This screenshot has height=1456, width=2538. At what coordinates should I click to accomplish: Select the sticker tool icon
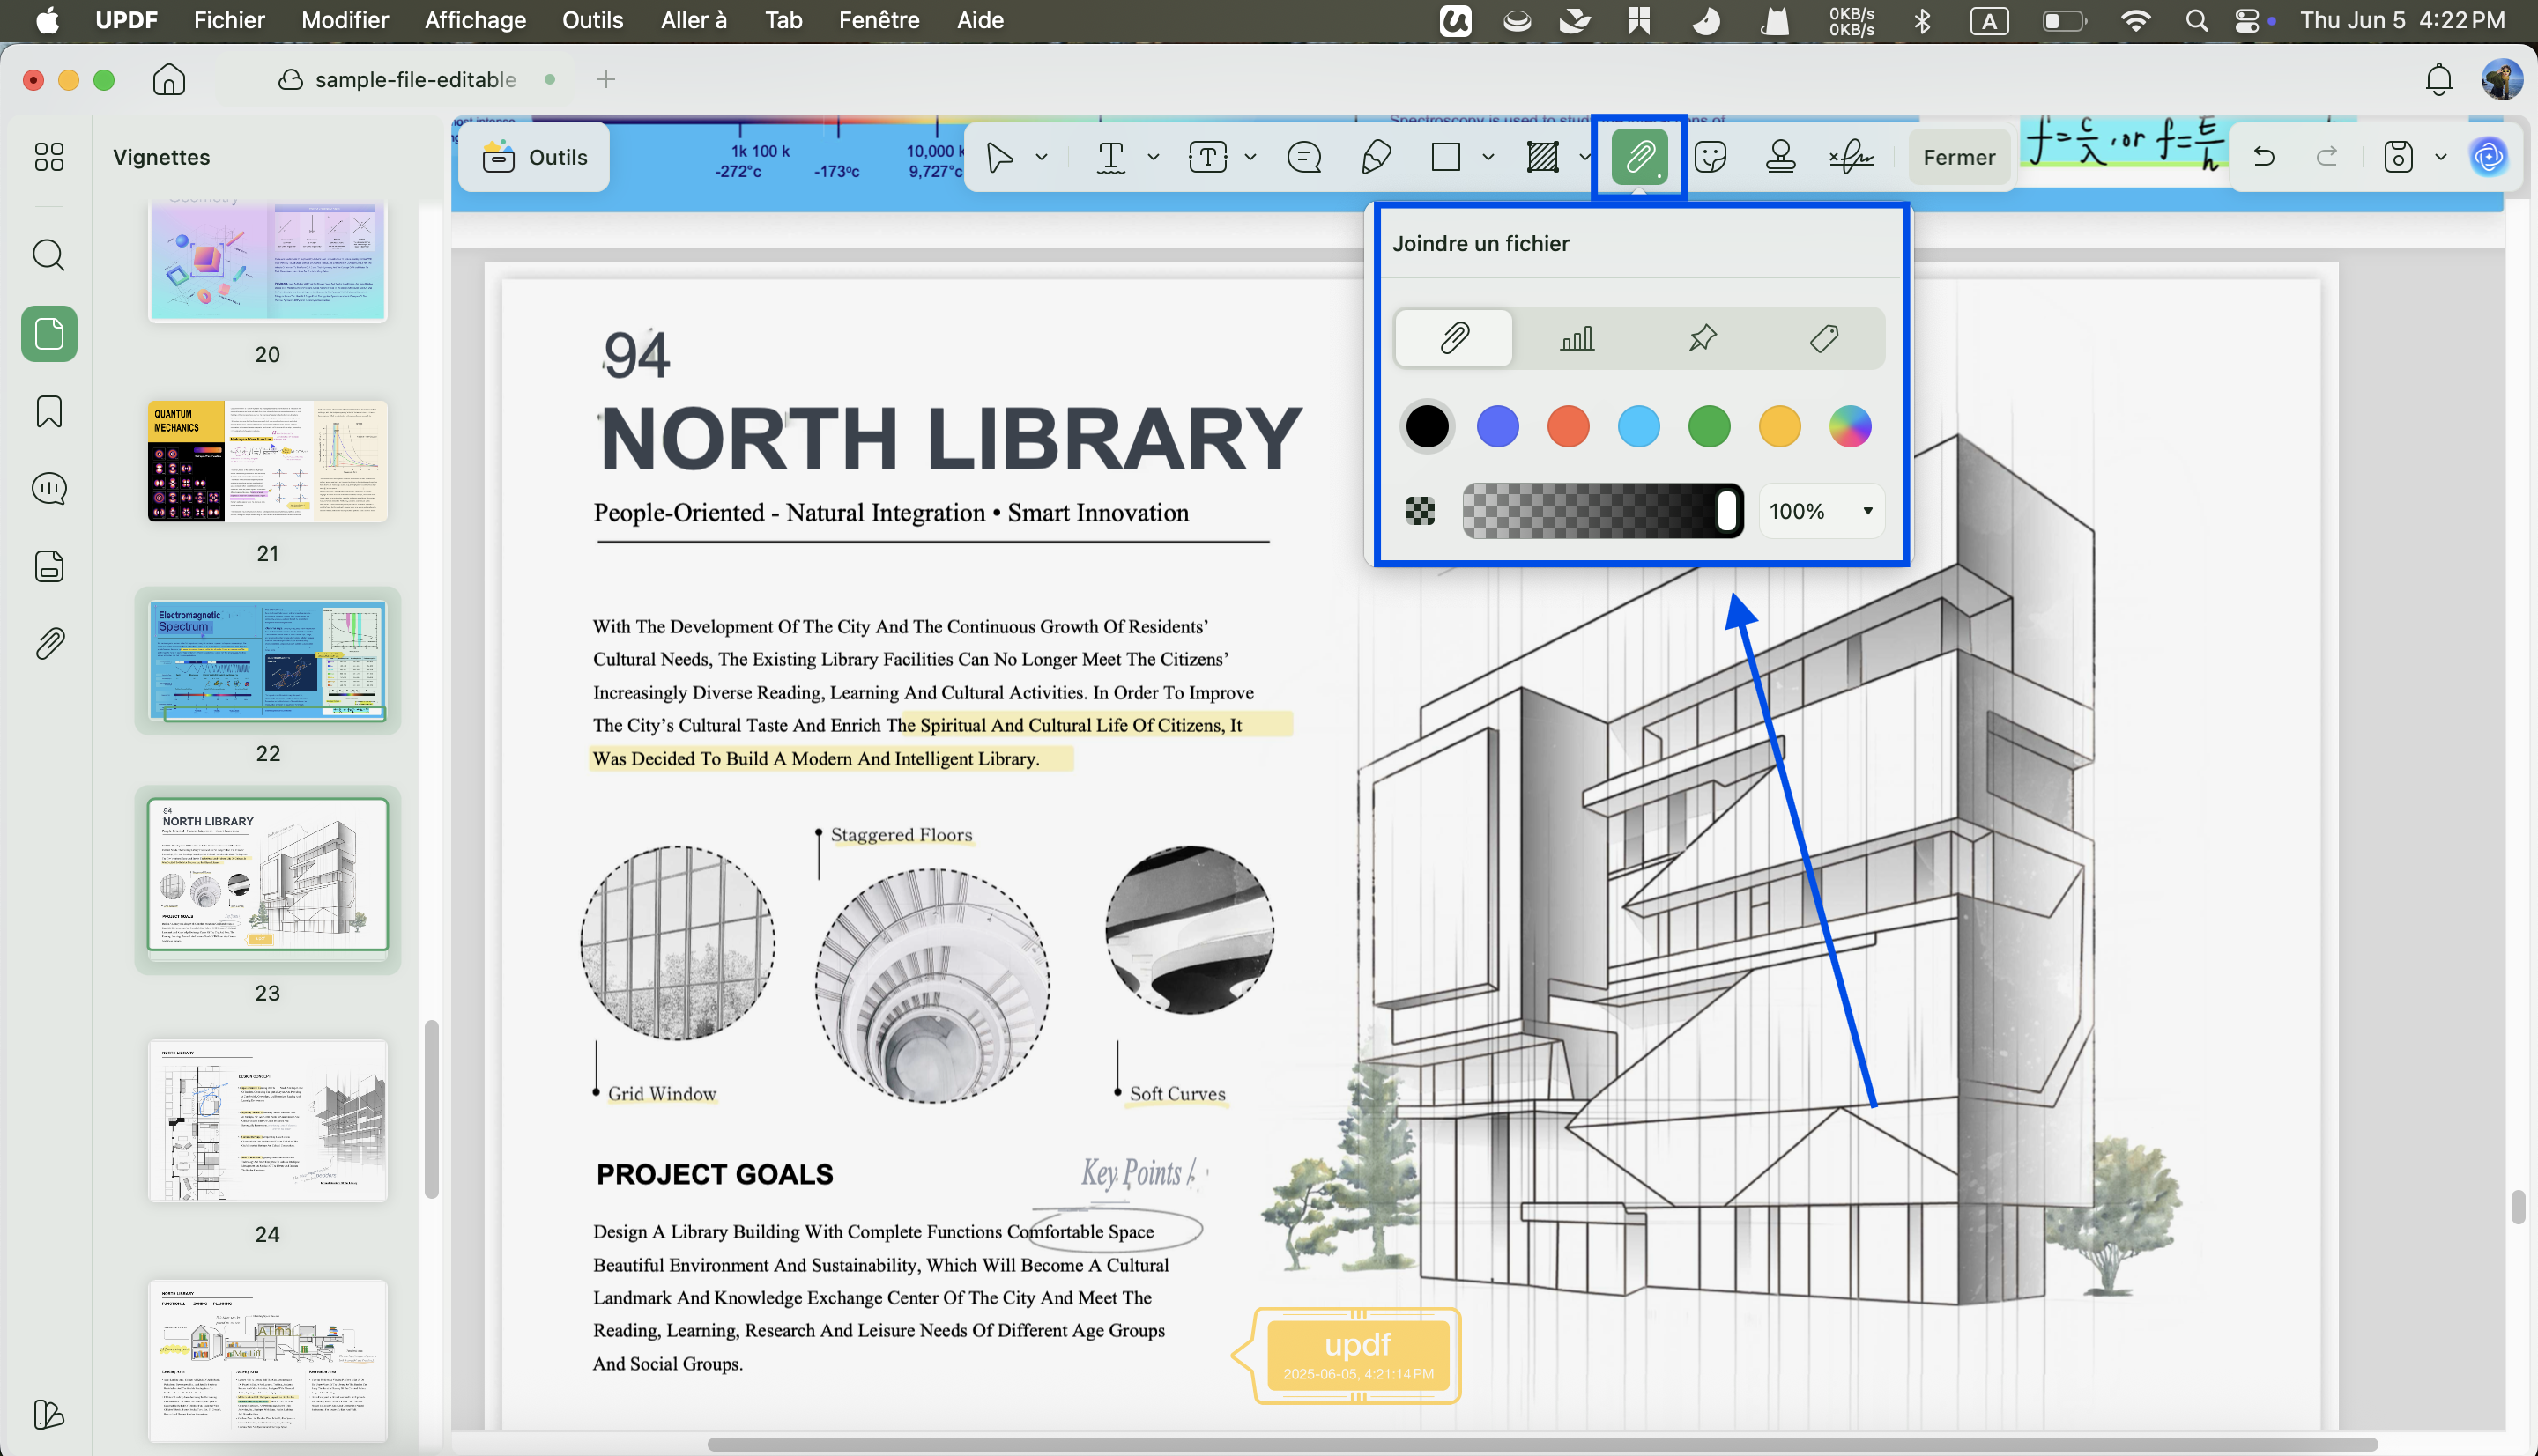click(1711, 157)
